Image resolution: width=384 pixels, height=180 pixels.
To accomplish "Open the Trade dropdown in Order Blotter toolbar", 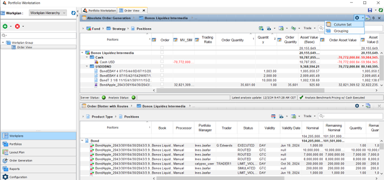I will click(309, 116).
